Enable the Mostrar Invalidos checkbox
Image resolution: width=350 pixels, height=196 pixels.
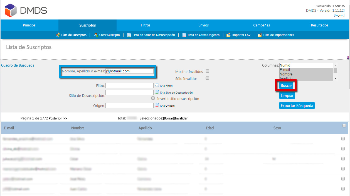207,71
